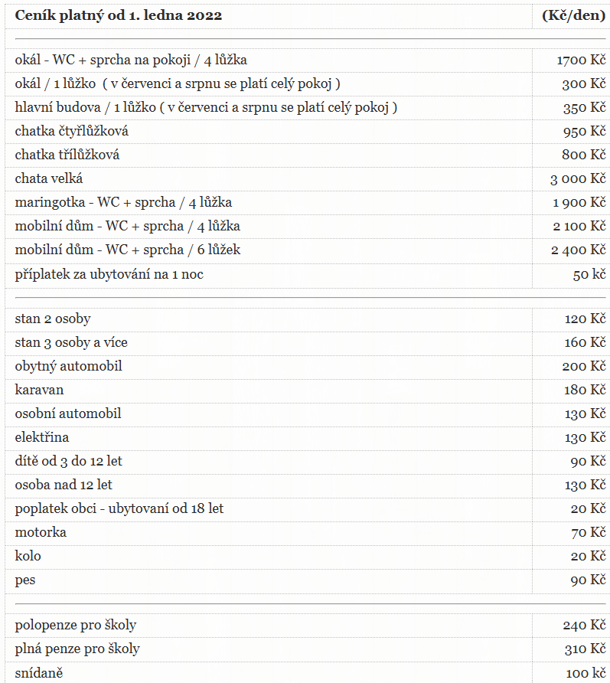Click the 3 000 Kč price
Viewport: 610px width, 683px height.
pos(578,178)
